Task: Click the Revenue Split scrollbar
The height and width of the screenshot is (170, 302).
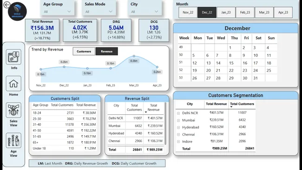Action: pos(165,124)
